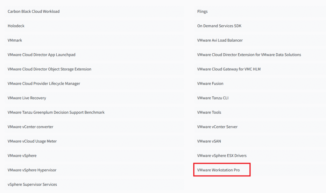Choose VMware Fusion from the list

point(210,83)
